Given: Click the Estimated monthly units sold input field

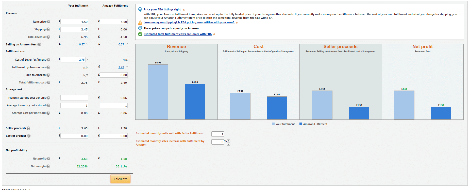Looking at the screenshot, I should click(x=218, y=134).
